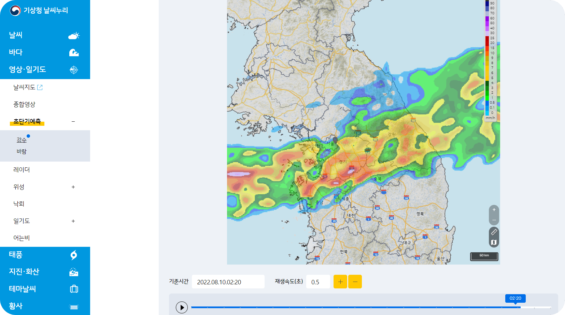Screen dimensions: 565x315
Task: Click the earthquake volcano icon
Action: tap(74, 272)
